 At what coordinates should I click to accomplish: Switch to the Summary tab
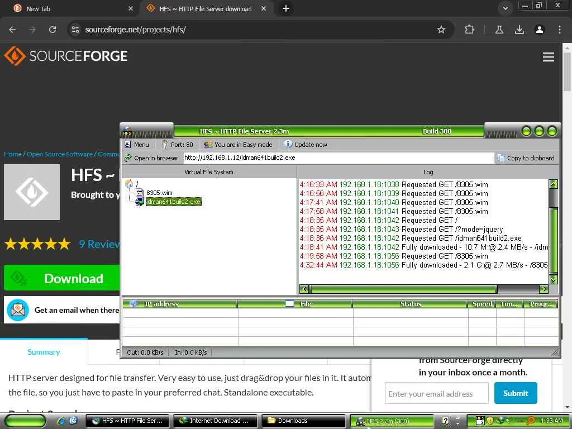coord(44,352)
